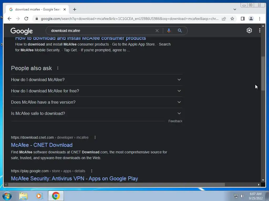Reload the Google search page

[x=26, y=19]
